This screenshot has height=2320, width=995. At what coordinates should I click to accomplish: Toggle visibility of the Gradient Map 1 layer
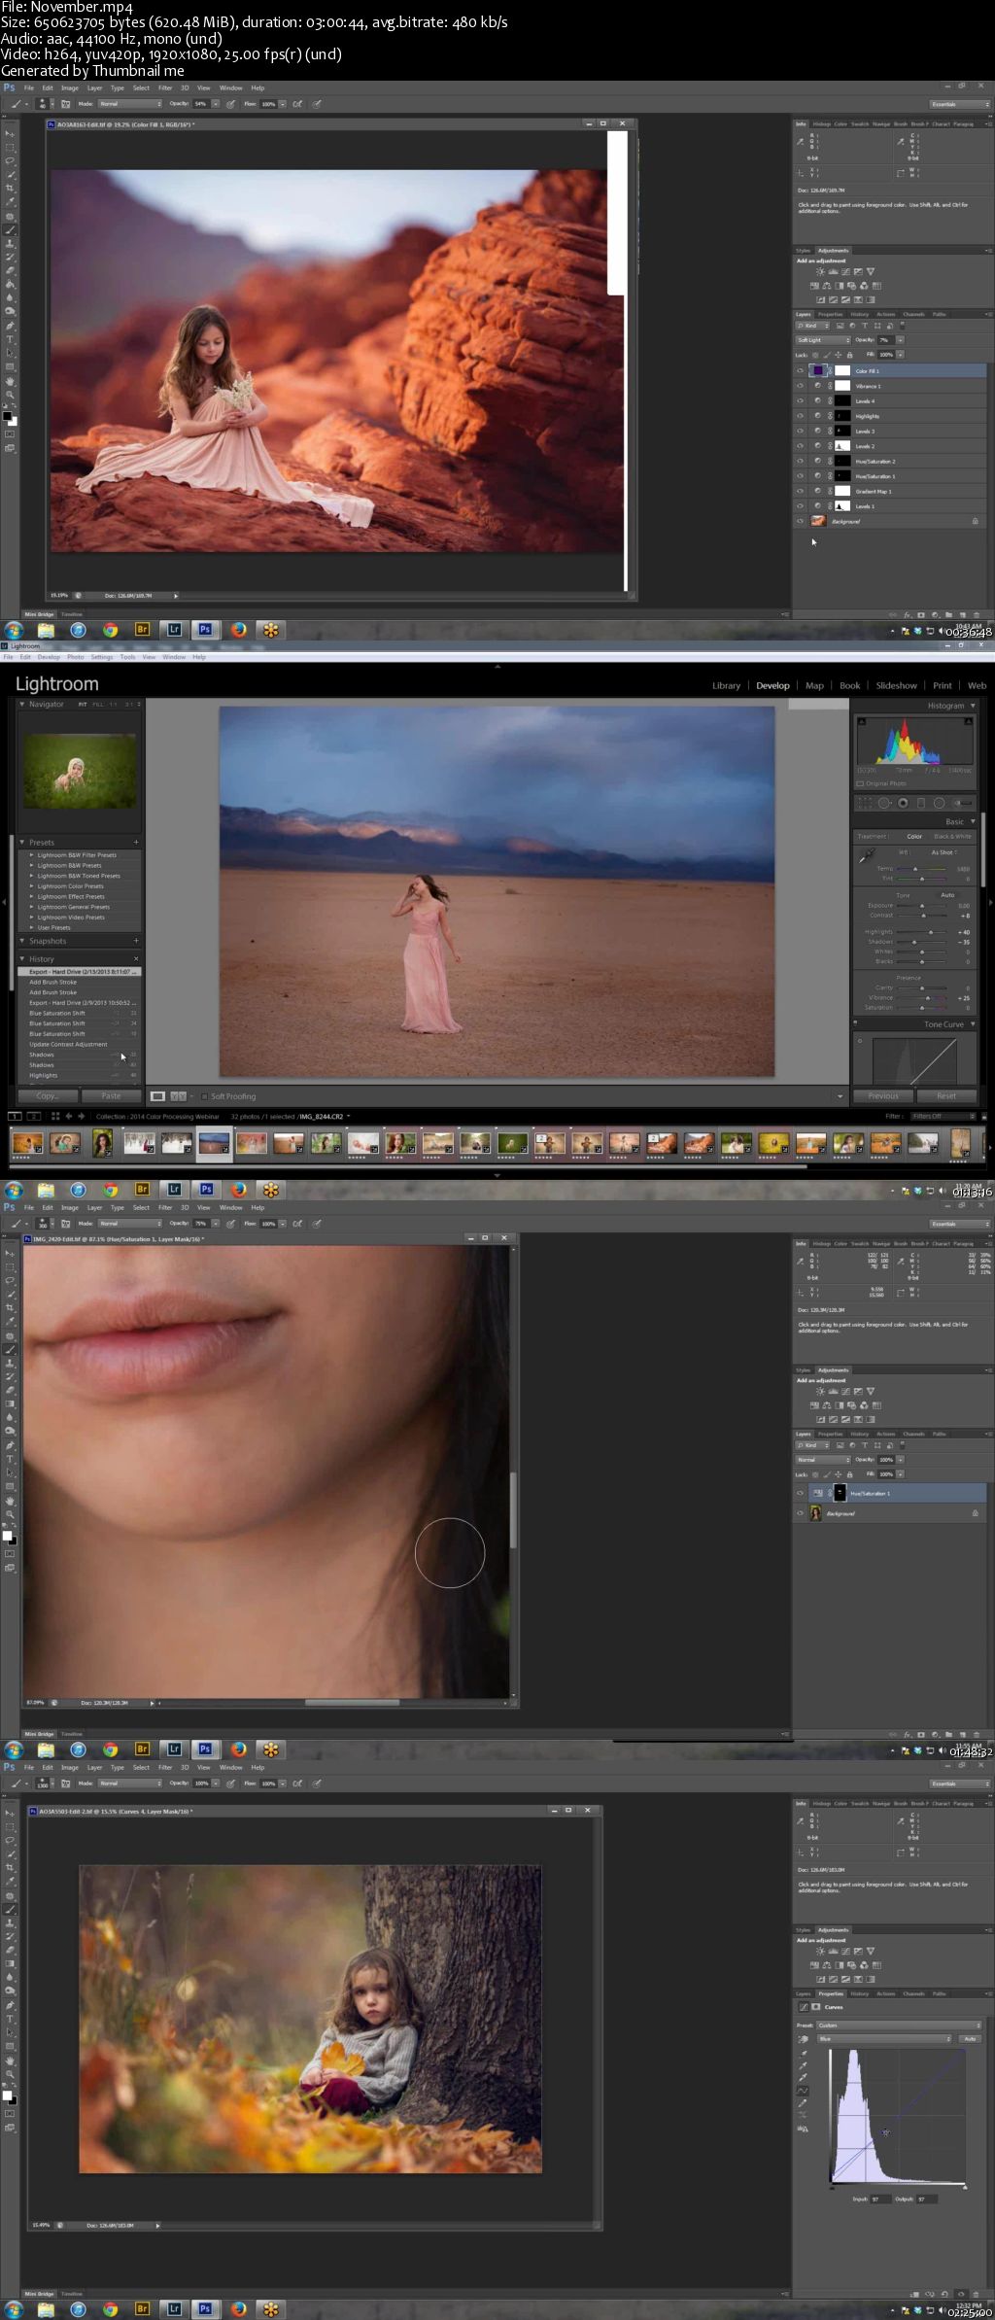[x=801, y=491]
